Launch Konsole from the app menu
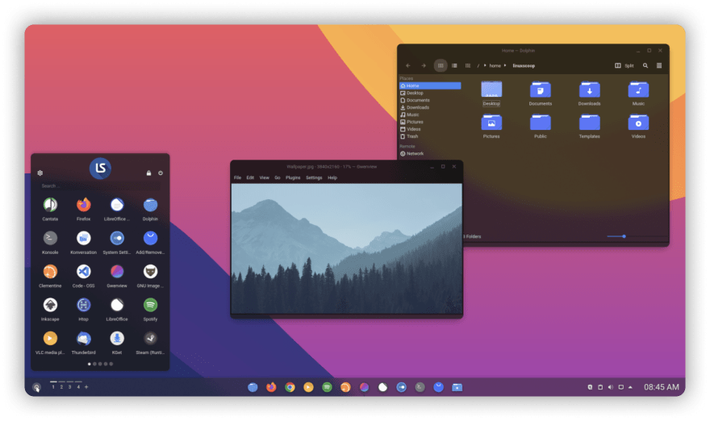Screen dimensions: 710x421 (x=50, y=238)
